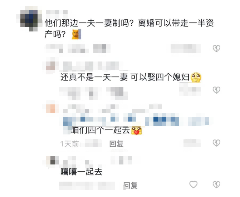
Task: Open the avatar of the '咱们四个一起去' replier
Action: tap(50, 109)
